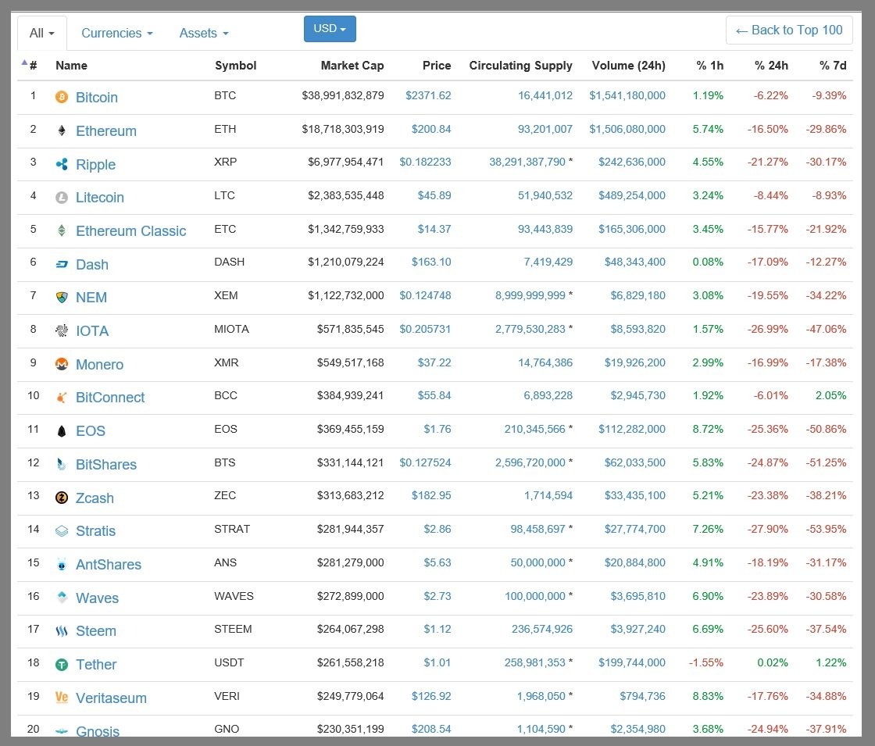The width and height of the screenshot is (875, 746).
Task: Click the Litecoin logo icon
Action: 62,198
